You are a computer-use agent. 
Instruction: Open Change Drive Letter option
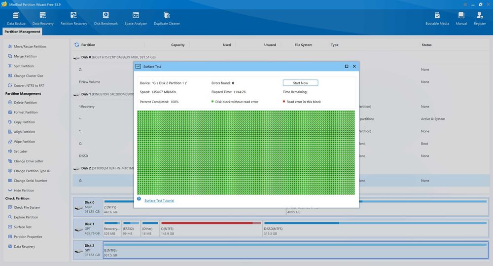click(26, 161)
